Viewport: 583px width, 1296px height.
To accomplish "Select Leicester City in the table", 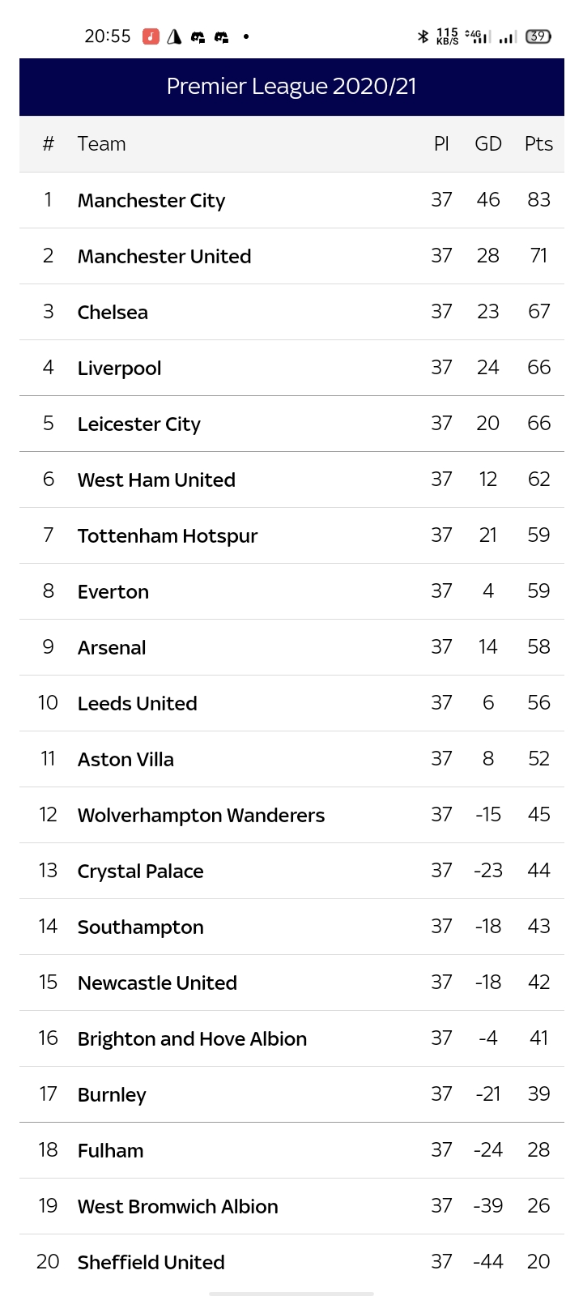I will (138, 424).
